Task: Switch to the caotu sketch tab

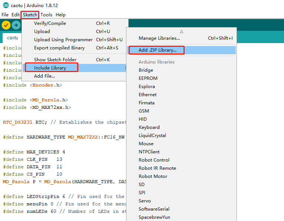Action: click(13, 38)
